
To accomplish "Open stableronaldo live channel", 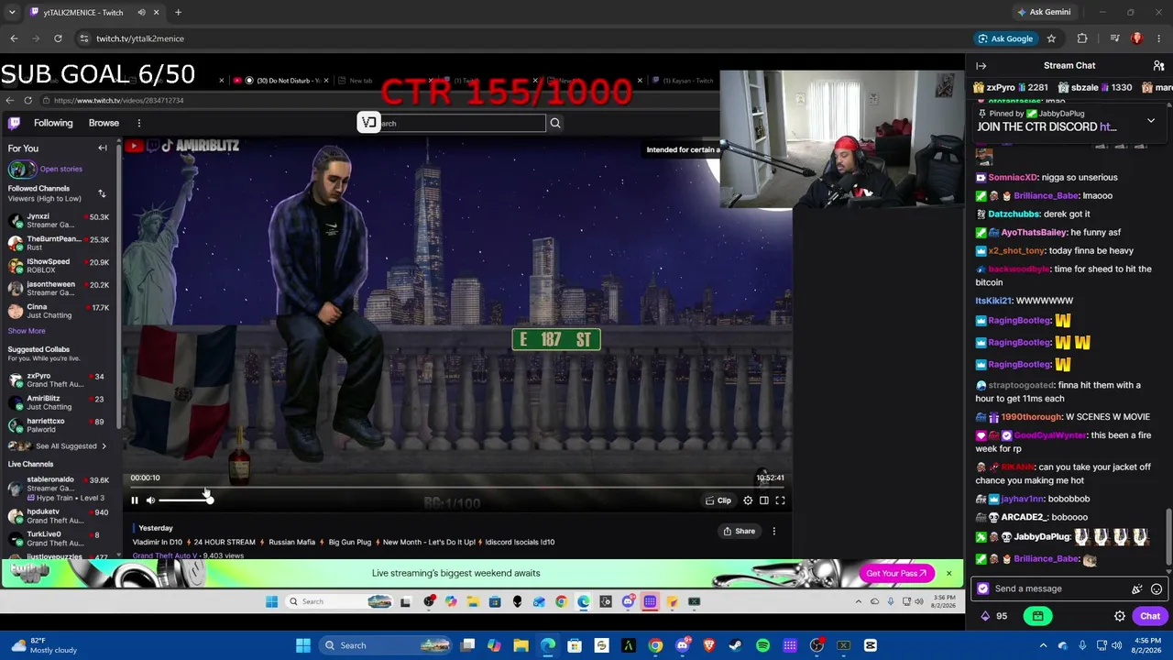I will pyautogui.click(x=59, y=489).
